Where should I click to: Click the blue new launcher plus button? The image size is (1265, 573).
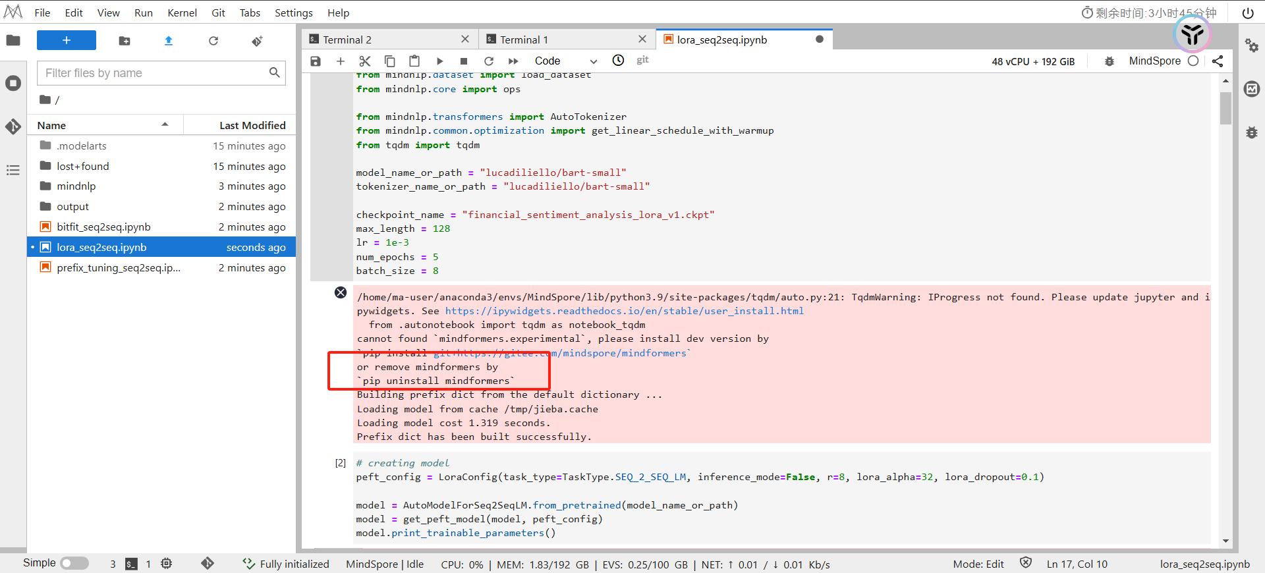tap(67, 40)
